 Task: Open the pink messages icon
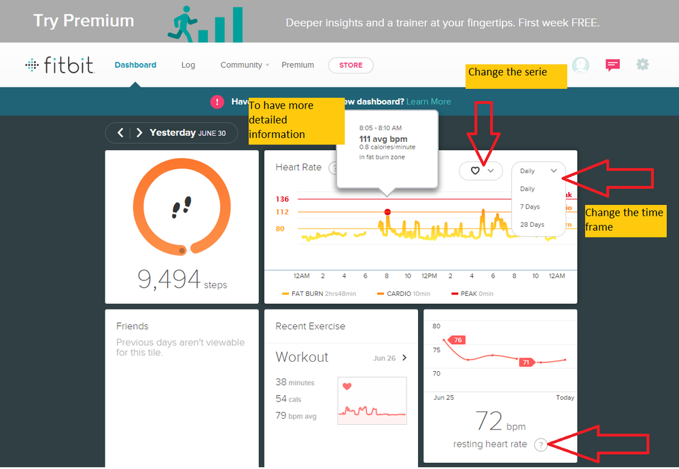(x=612, y=65)
